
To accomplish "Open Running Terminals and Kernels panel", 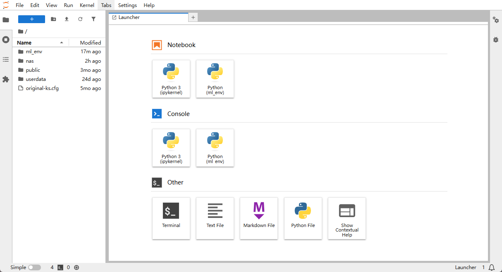I will coord(6,40).
